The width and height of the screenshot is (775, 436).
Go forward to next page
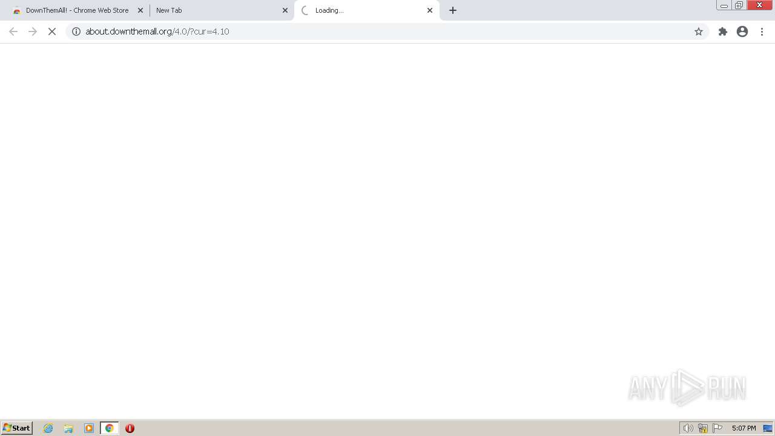pos(33,31)
